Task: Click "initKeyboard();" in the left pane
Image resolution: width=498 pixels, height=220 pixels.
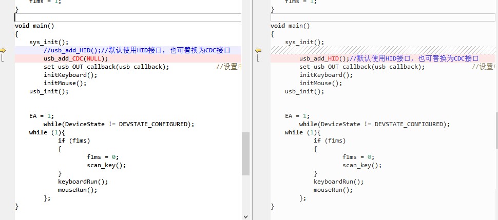Action: pyautogui.click(x=70, y=75)
